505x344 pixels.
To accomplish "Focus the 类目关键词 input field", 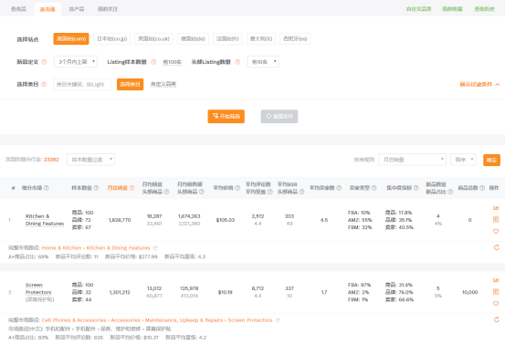I will point(82,84).
